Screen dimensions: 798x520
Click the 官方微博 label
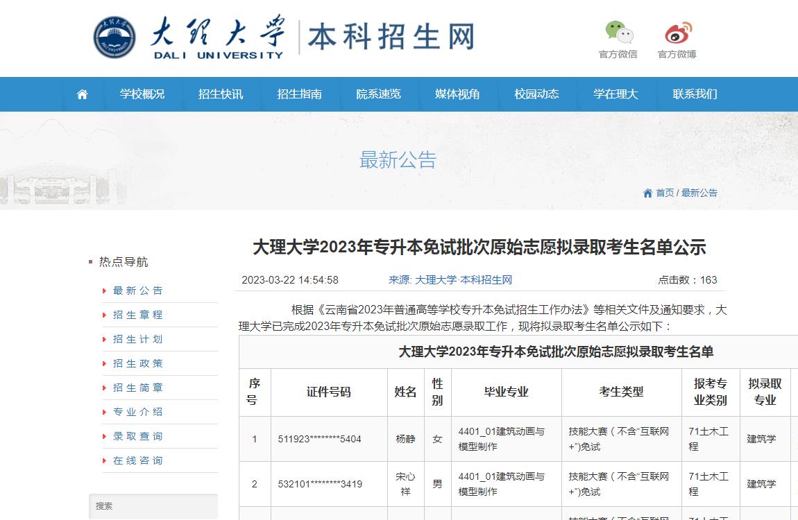(677, 54)
